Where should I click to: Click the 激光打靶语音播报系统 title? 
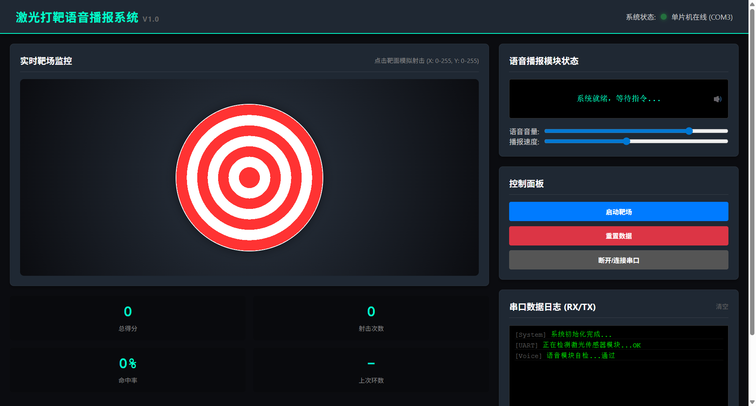click(x=77, y=17)
